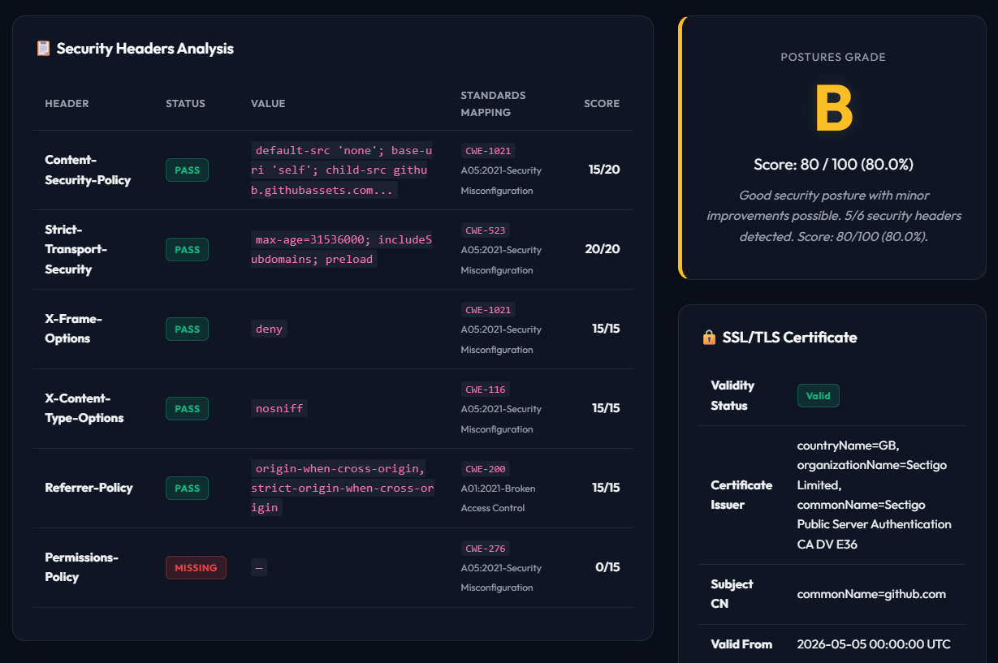Click the clipboard icon beside Security Headers Analysis
Screen dimensions: 998x663
tap(44, 49)
